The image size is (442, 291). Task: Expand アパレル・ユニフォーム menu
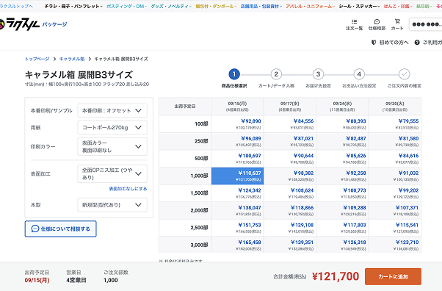(311, 6)
